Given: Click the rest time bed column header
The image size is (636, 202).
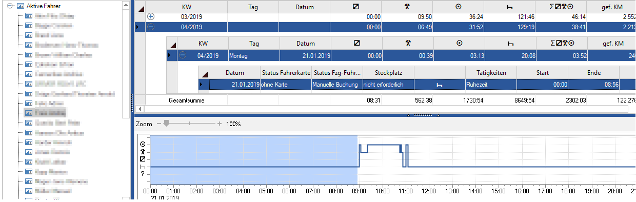Looking at the screenshot, I should [x=510, y=7].
